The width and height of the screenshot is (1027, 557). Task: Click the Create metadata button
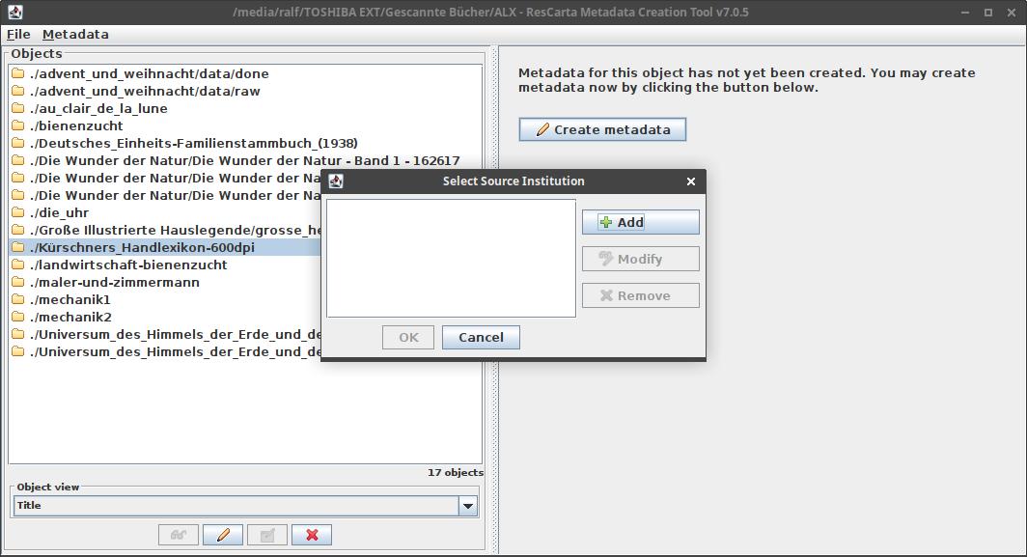tap(602, 129)
